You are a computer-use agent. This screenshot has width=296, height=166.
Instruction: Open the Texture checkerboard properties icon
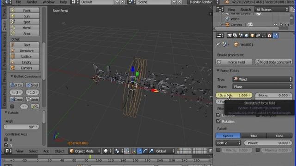270,36
